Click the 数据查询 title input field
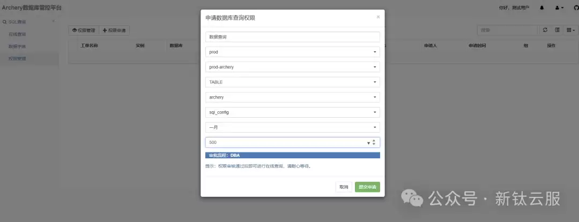Image resolution: width=579 pixels, height=222 pixels. pos(293,37)
